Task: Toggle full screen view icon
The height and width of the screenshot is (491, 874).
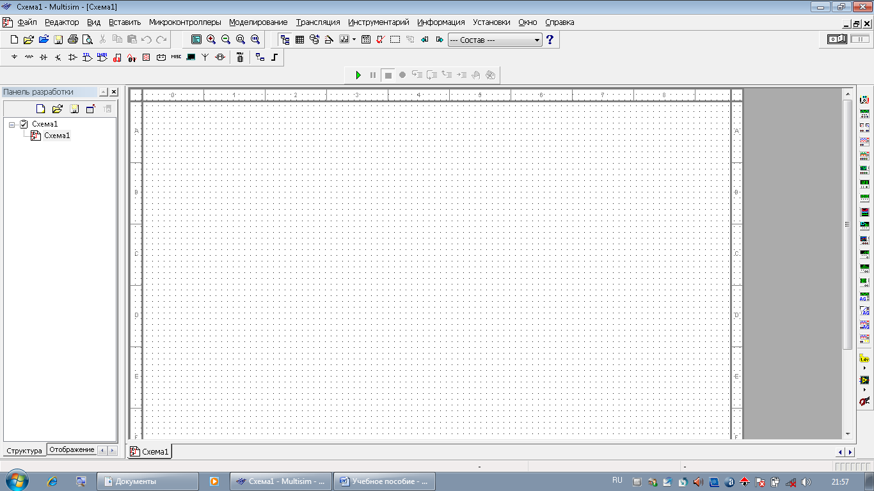Action: coord(196,39)
